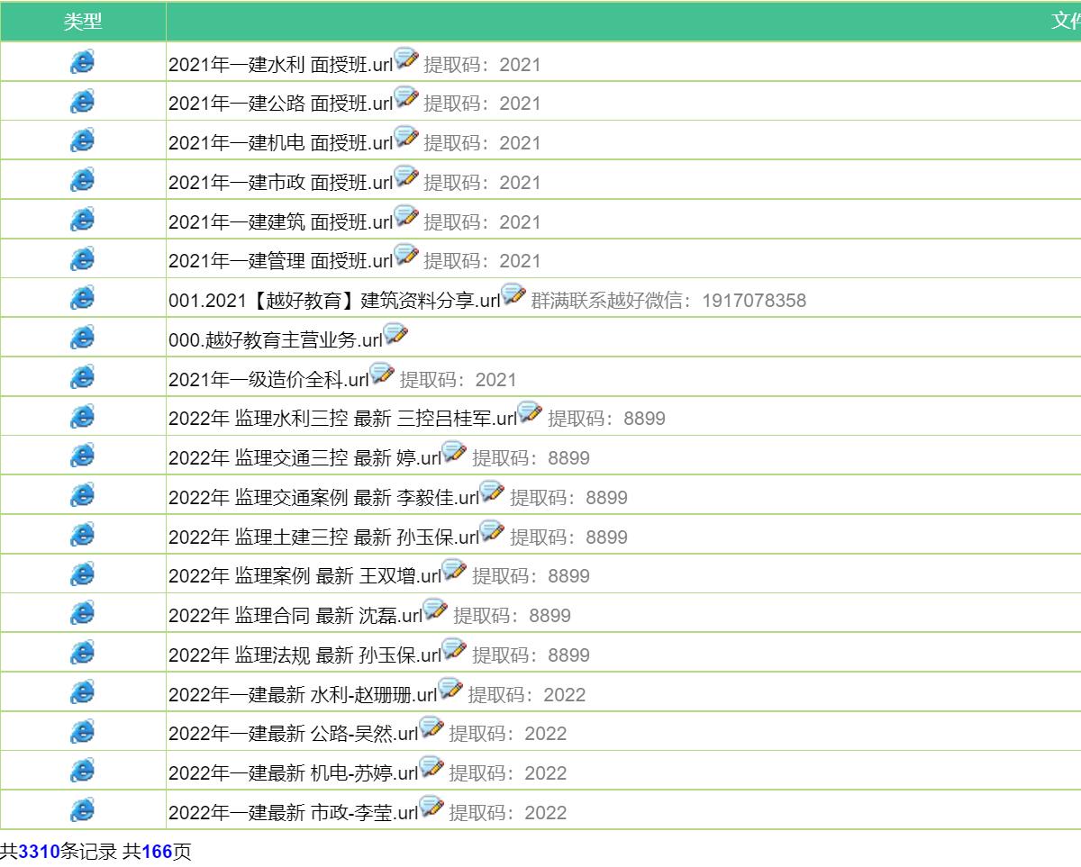Click the 3310 total records number

click(x=39, y=852)
